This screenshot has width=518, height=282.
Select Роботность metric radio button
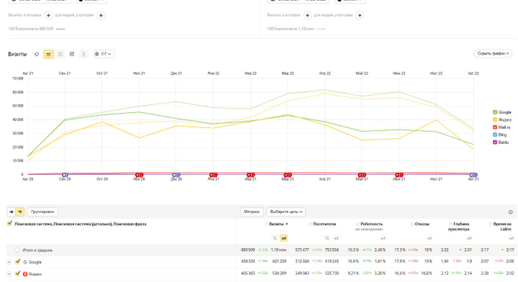357,224
